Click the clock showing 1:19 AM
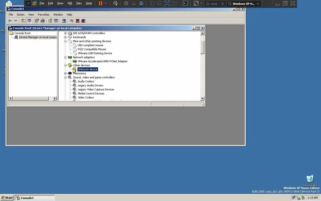Viewport: 321px width, 201px height. pyautogui.click(x=312, y=198)
